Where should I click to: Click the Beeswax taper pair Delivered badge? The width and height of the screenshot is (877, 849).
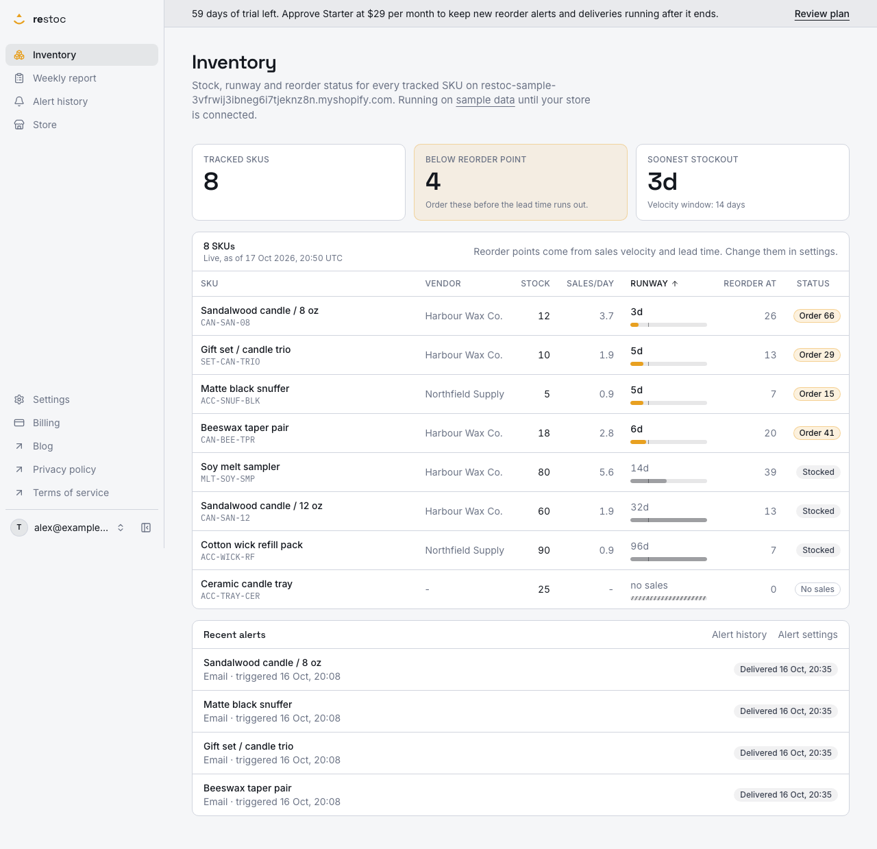coord(786,795)
